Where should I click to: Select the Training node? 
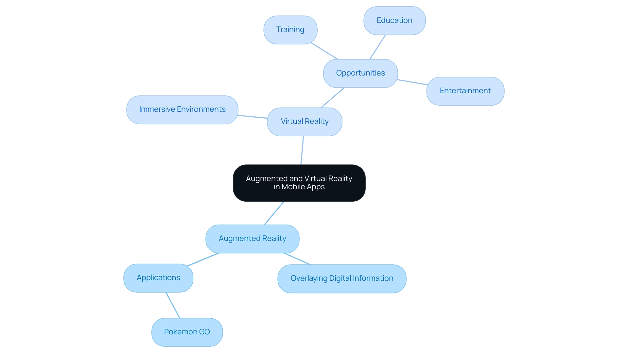290,29
